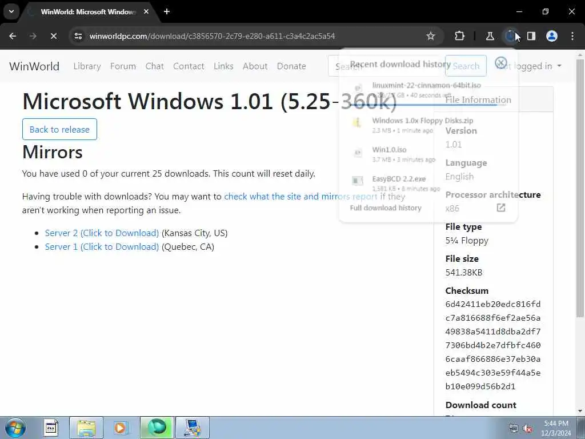Screen dimensions: 585x439
Task: Close the recent download history popup
Action: coord(500,63)
